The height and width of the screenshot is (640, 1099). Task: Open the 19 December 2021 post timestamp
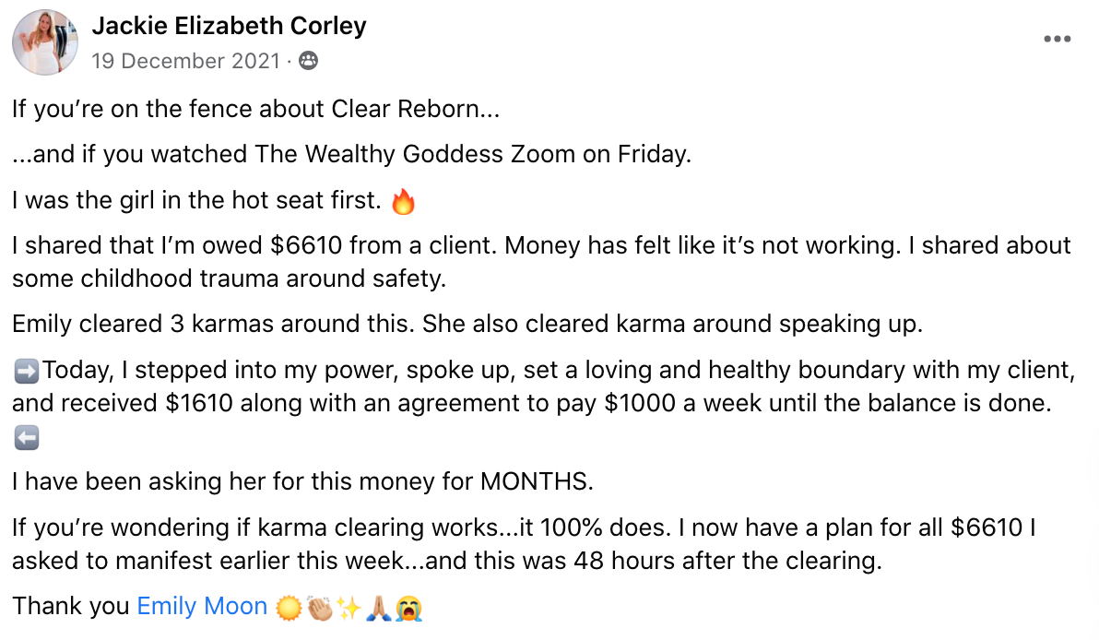(x=185, y=61)
